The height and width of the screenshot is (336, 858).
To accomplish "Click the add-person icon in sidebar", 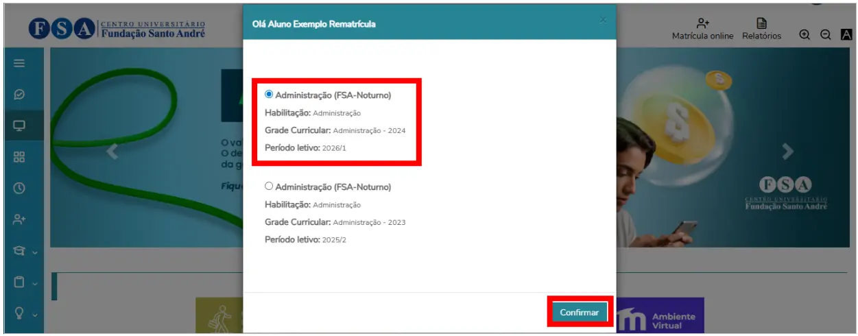I will (x=19, y=219).
